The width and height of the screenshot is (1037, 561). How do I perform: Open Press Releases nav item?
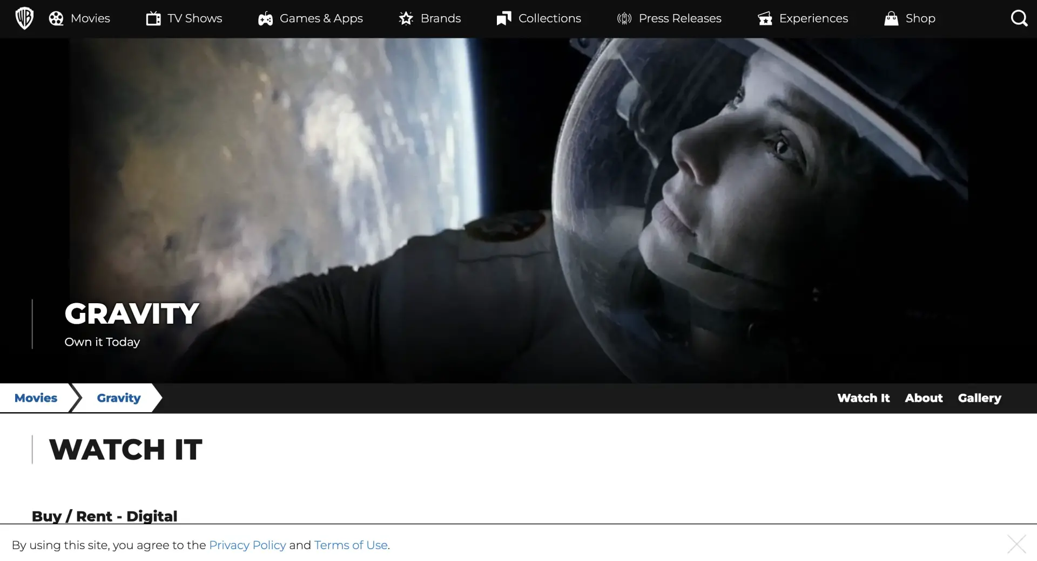click(x=680, y=18)
